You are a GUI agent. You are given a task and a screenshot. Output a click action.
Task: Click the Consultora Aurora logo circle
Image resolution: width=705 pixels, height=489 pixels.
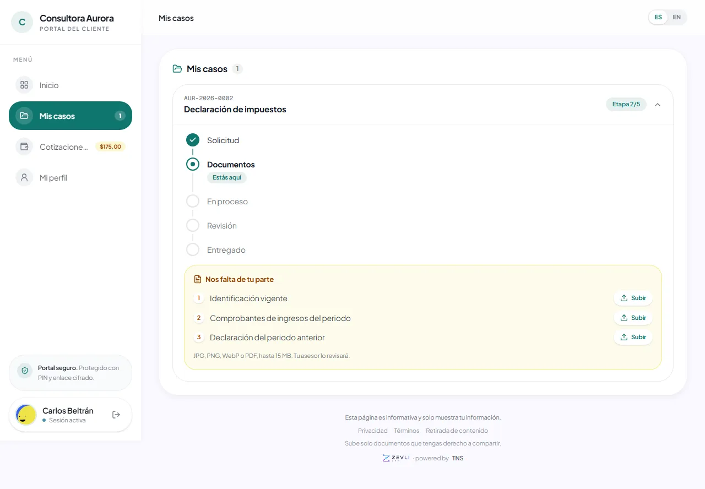[22, 22]
